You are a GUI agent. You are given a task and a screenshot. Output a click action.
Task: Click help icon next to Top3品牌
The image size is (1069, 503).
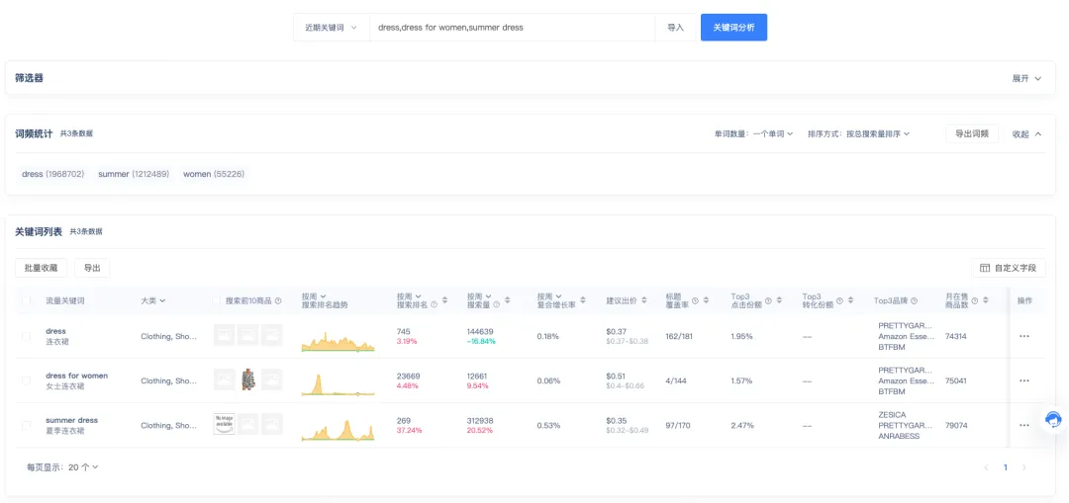pyautogui.click(x=914, y=300)
